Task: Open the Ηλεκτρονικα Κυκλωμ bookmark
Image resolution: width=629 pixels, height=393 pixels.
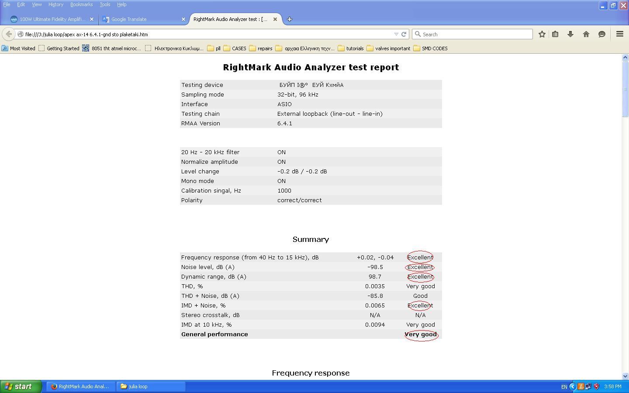Action: (174, 48)
